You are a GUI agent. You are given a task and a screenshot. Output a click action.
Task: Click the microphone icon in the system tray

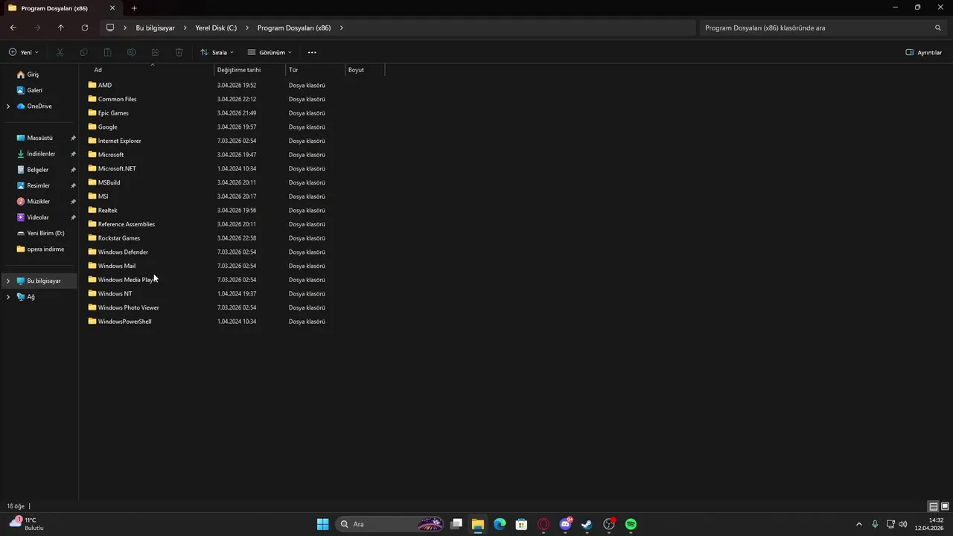[x=875, y=524]
